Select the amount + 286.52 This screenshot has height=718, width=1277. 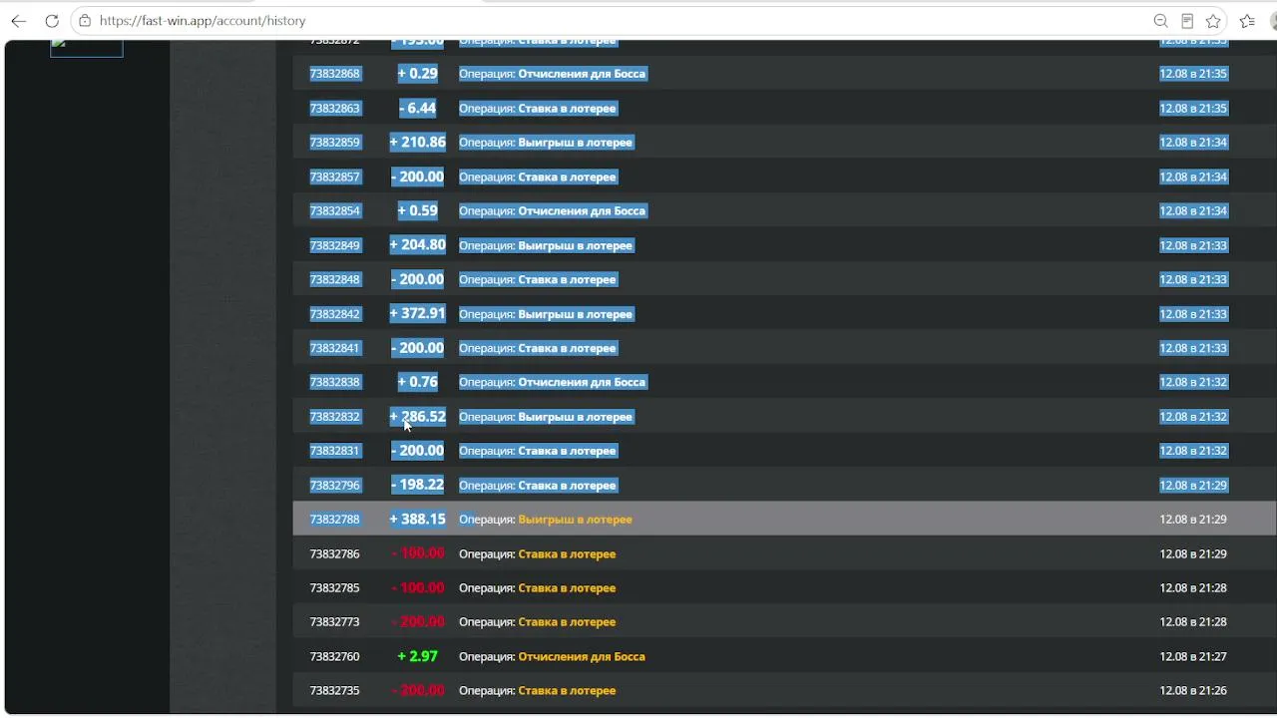click(x=418, y=417)
